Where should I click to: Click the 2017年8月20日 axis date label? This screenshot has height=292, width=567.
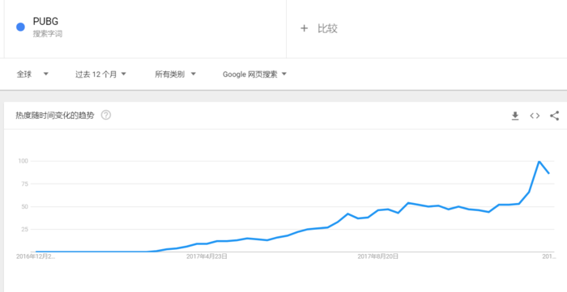point(378,256)
